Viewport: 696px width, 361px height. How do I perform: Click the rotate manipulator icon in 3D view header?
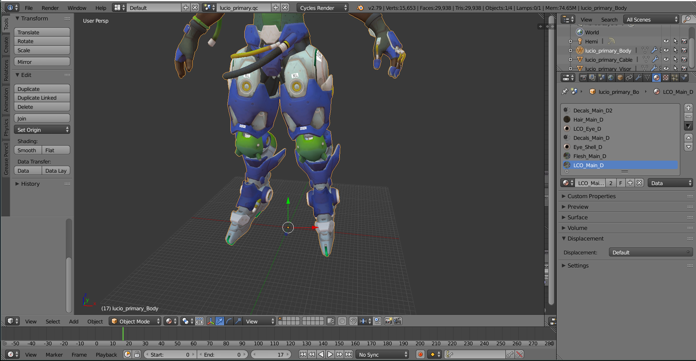(x=229, y=321)
